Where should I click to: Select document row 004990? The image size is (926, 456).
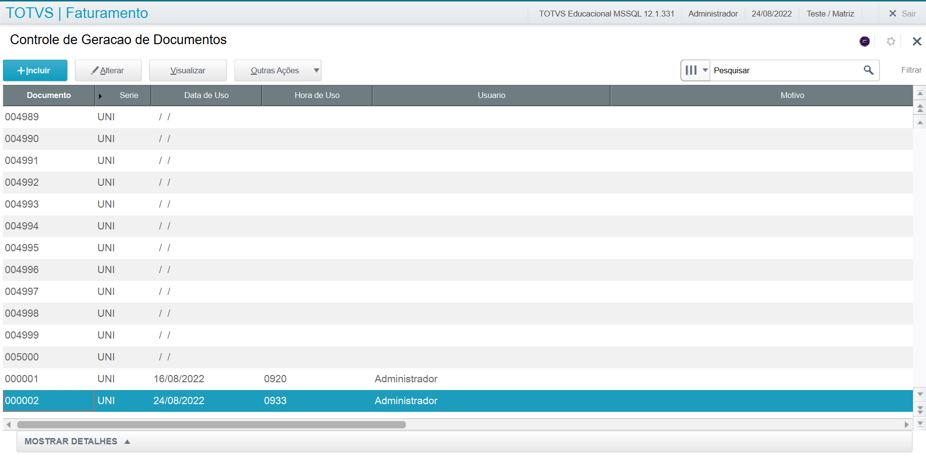pyautogui.click(x=458, y=139)
